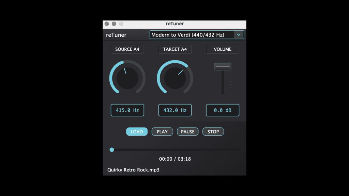Click the 432.0 Hz value field
Viewport: 349px width, 196px height.
pos(175,110)
